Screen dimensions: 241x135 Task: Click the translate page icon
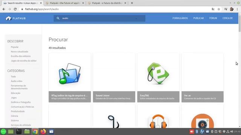coord(213,9)
